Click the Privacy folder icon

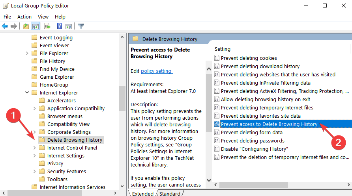[42, 163]
